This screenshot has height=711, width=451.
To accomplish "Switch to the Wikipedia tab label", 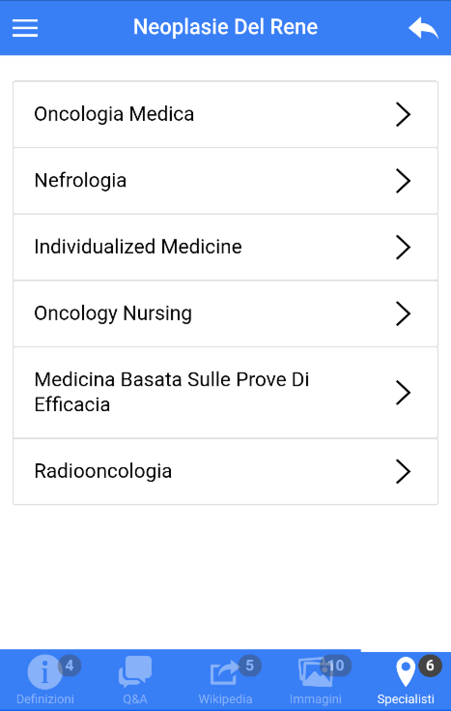I will 225,699.
